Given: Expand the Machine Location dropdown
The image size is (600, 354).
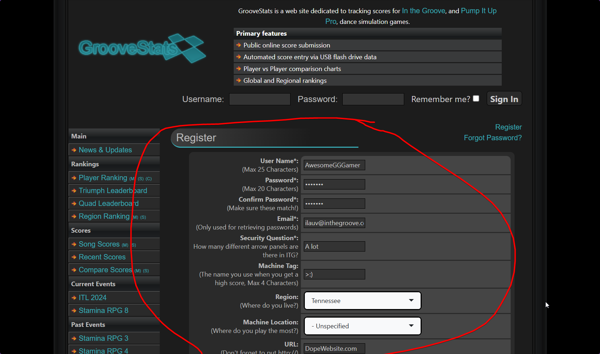Looking at the screenshot, I should [x=362, y=326].
